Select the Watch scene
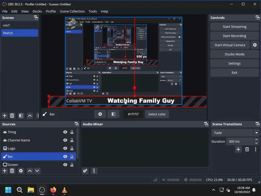 coord(20,33)
